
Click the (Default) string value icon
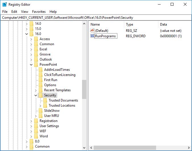(x=92, y=30)
